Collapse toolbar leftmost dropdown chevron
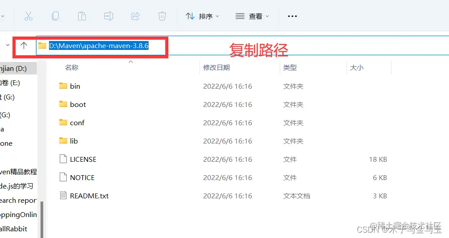This screenshot has height=238, width=449. (3, 16)
